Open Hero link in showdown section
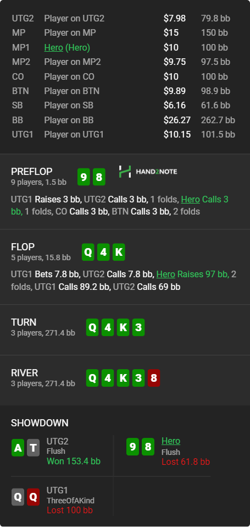This screenshot has width=250, height=527. pyautogui.click(x=171, y=441)
